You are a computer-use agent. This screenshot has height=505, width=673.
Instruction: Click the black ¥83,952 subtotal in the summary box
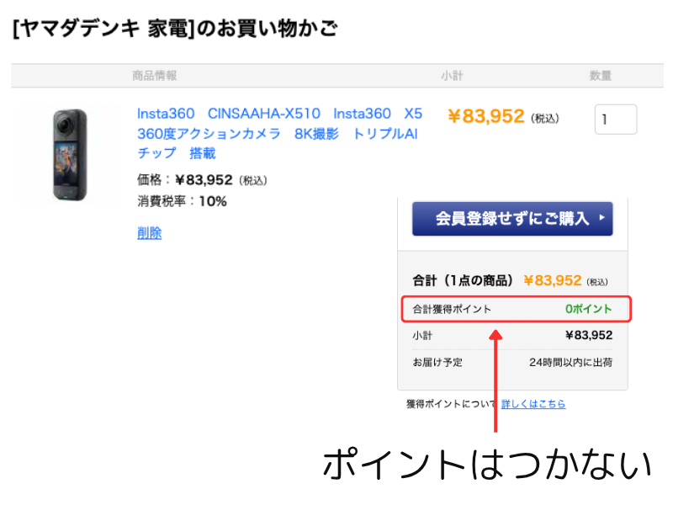pyautogui.click(x=589, y=335)
